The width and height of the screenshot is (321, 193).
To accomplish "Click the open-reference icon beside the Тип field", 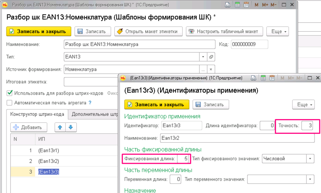I will 211,57.
